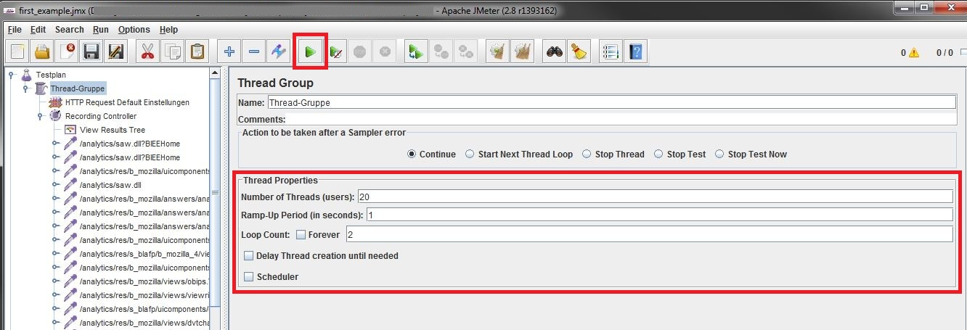Collapse the Testplan root node handle
Viewport: 967px width, 330px height.
pyautogui.click(x=11, y=75)
